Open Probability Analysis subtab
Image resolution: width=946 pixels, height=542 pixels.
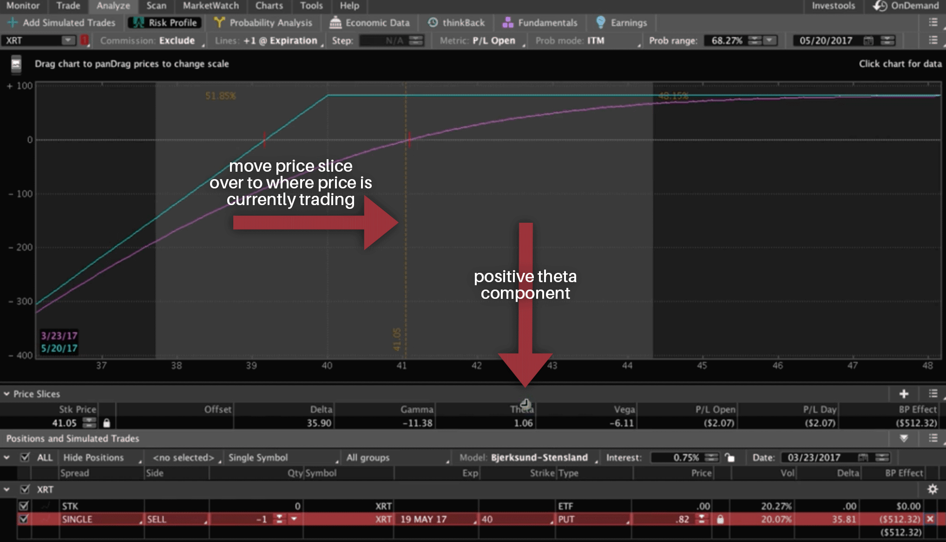(263, 23)
